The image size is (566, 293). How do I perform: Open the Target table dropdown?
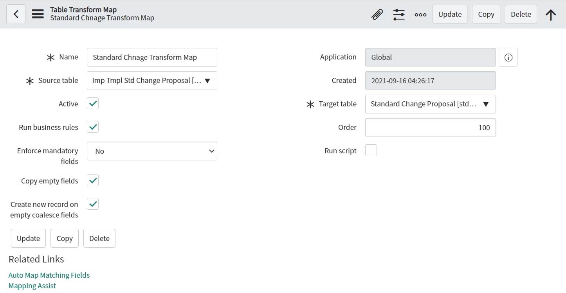click(431, 104)
